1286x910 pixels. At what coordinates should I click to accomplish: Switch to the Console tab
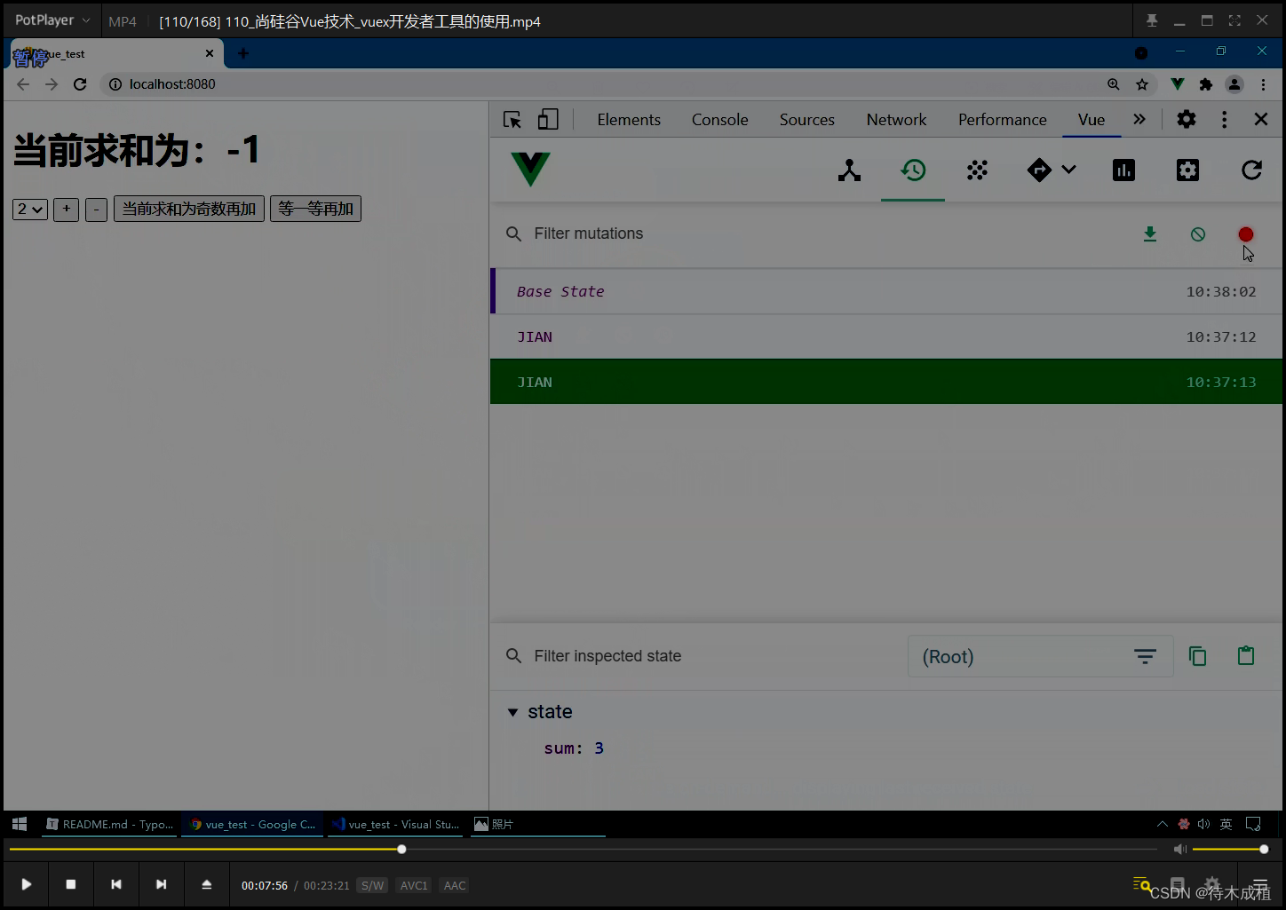(719, 119)
